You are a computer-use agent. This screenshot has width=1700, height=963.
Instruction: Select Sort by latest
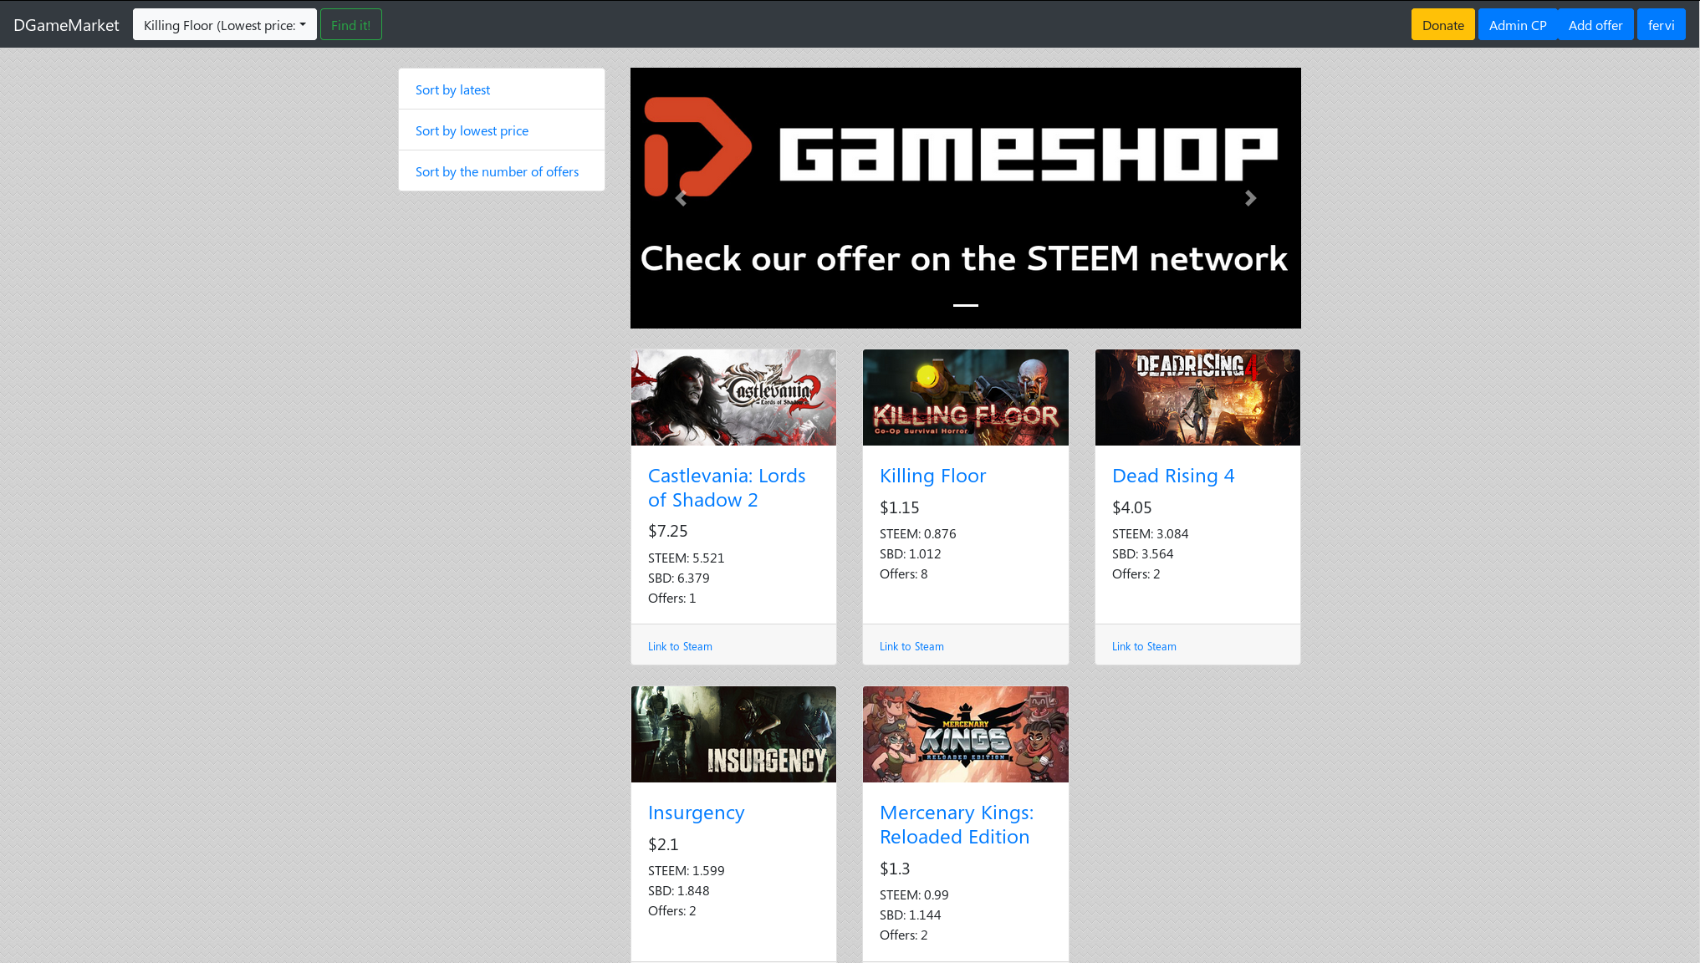point(452,89)
